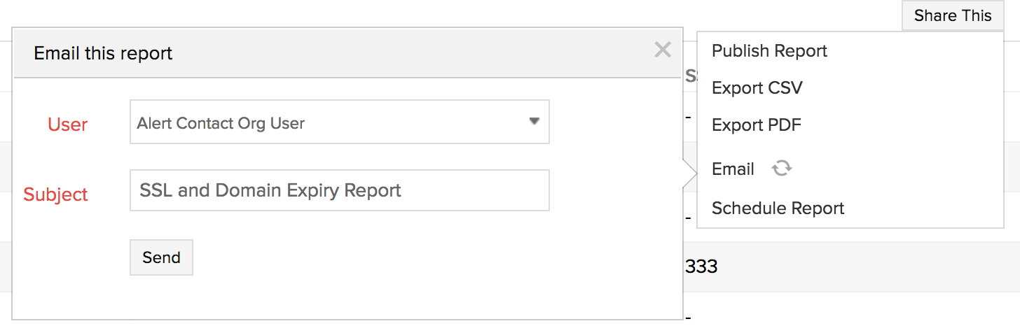Click the 333 value in the table
Viewport: 1020px width, 326px height.
pos(701,267)
